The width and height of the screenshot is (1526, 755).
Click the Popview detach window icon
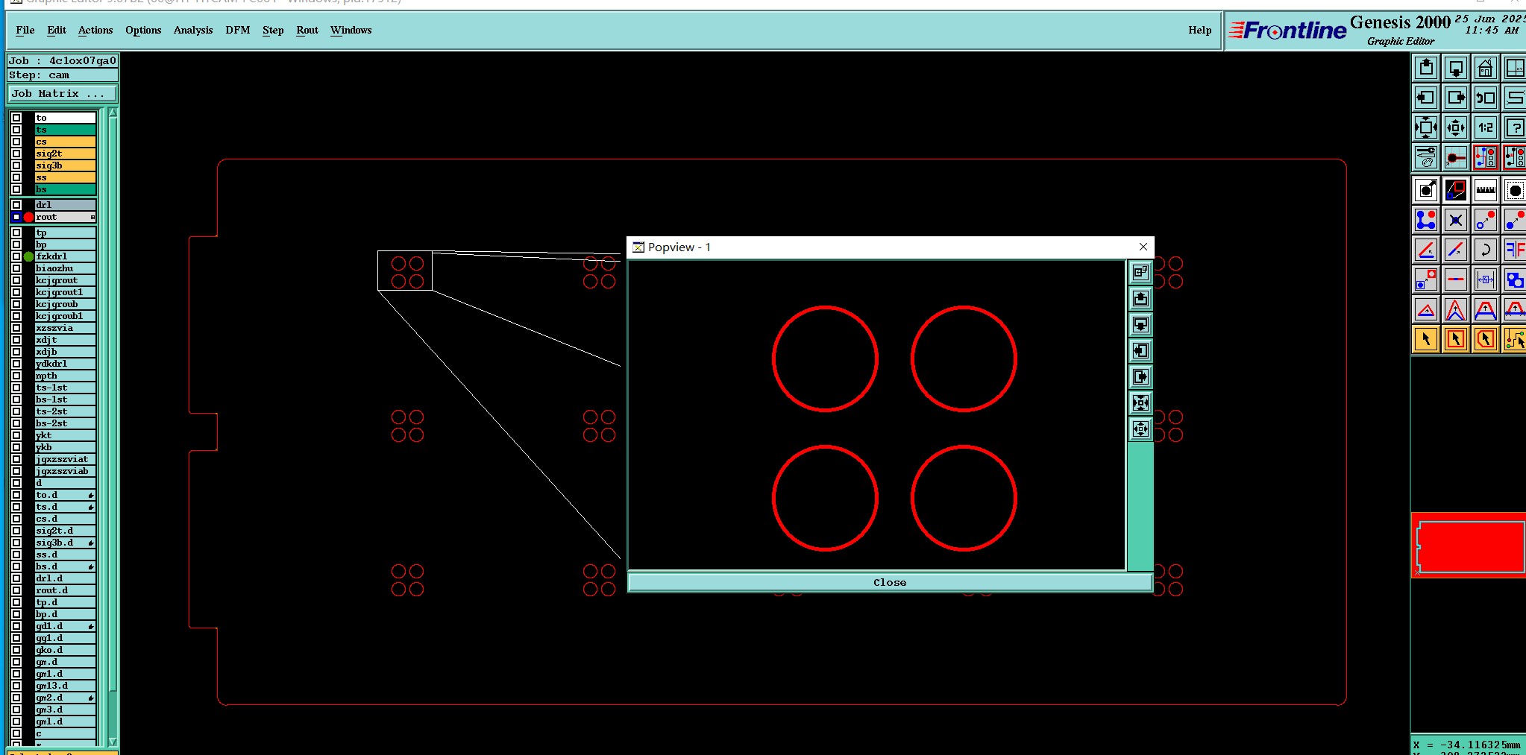1140,273
